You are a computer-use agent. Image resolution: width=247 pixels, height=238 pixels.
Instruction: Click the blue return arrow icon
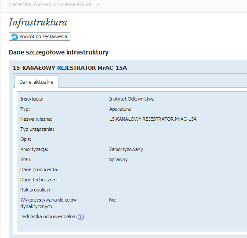[15, 36]
